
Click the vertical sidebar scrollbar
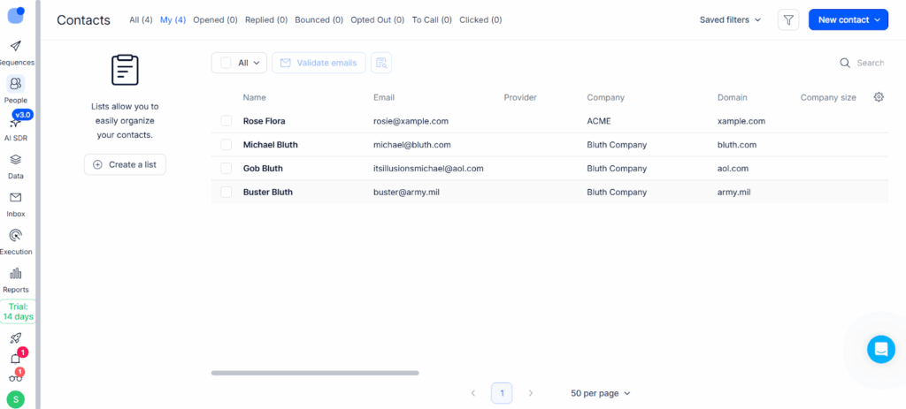(x=38, y=204)
